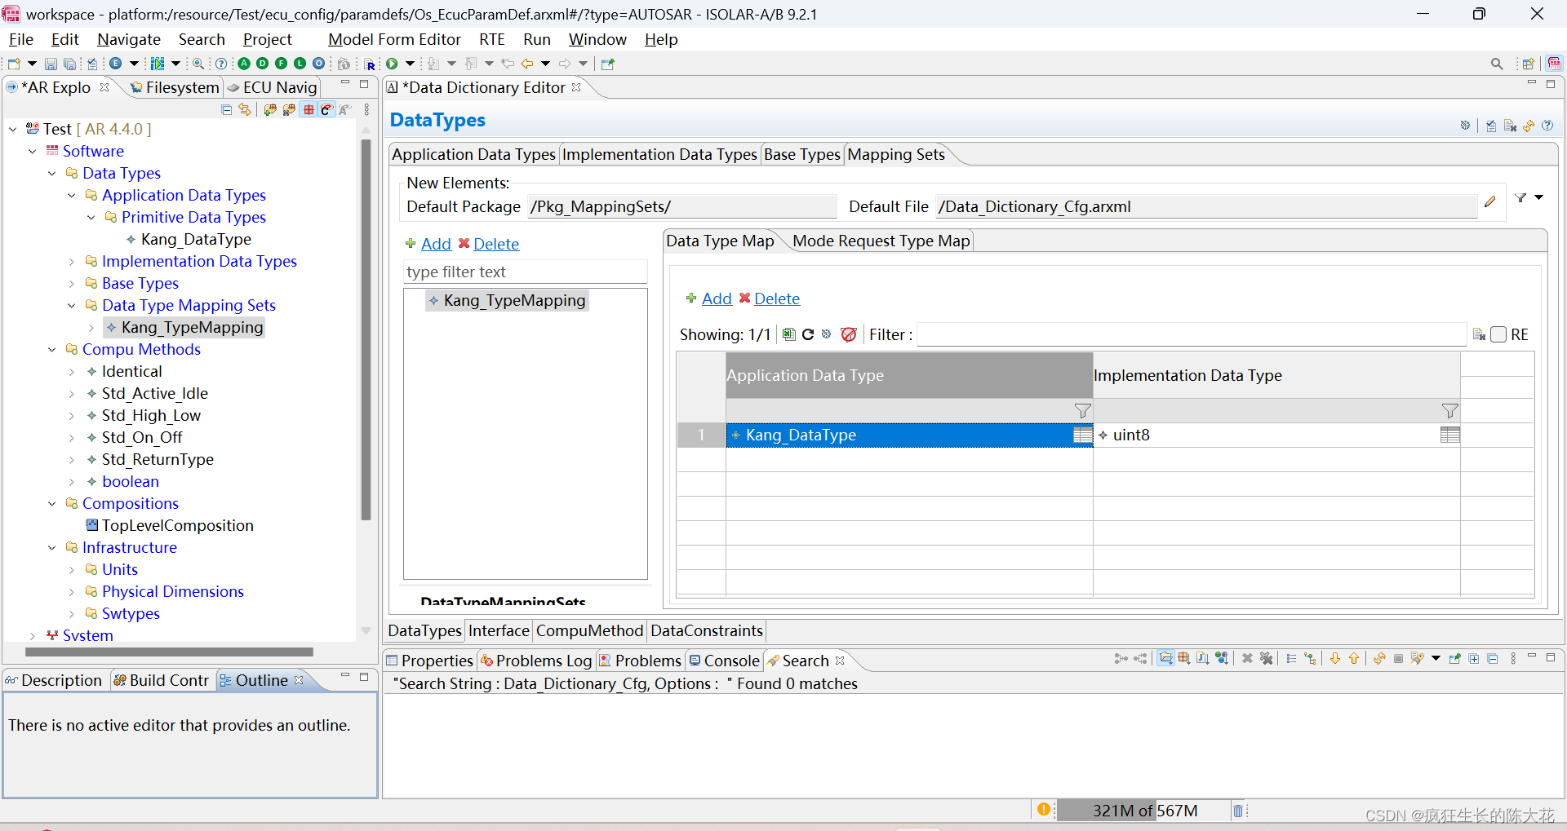This screenshot has width=1567, height=831.
Task: Open the Navigate menu
Action: pos(128,39)
